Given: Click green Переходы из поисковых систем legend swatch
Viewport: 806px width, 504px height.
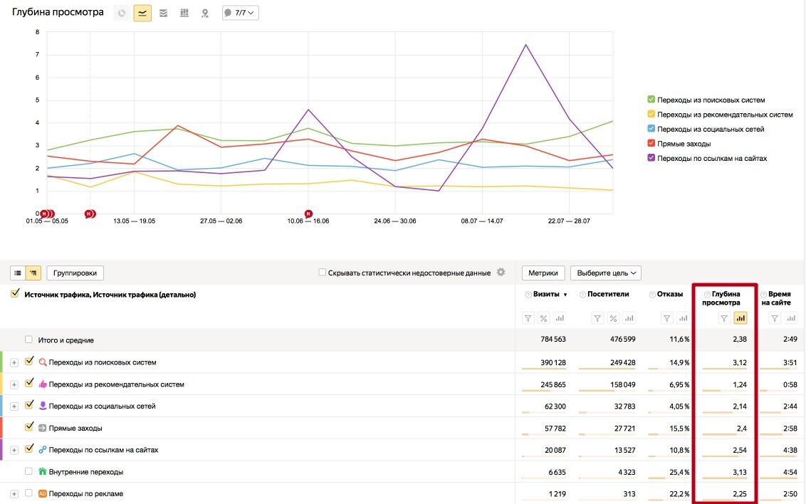Looking at the screenshot, I should point(651,100).
